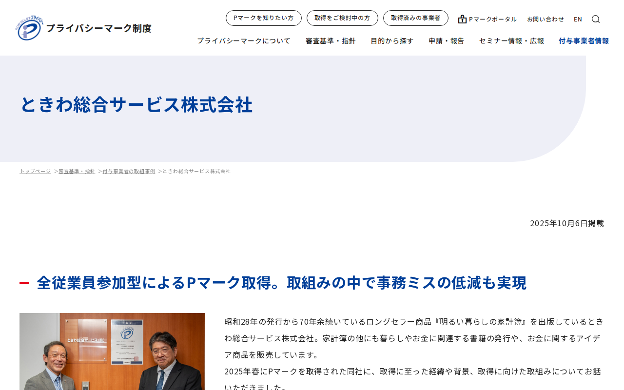Click the Pマークポータル lock icon

point(462,19)
